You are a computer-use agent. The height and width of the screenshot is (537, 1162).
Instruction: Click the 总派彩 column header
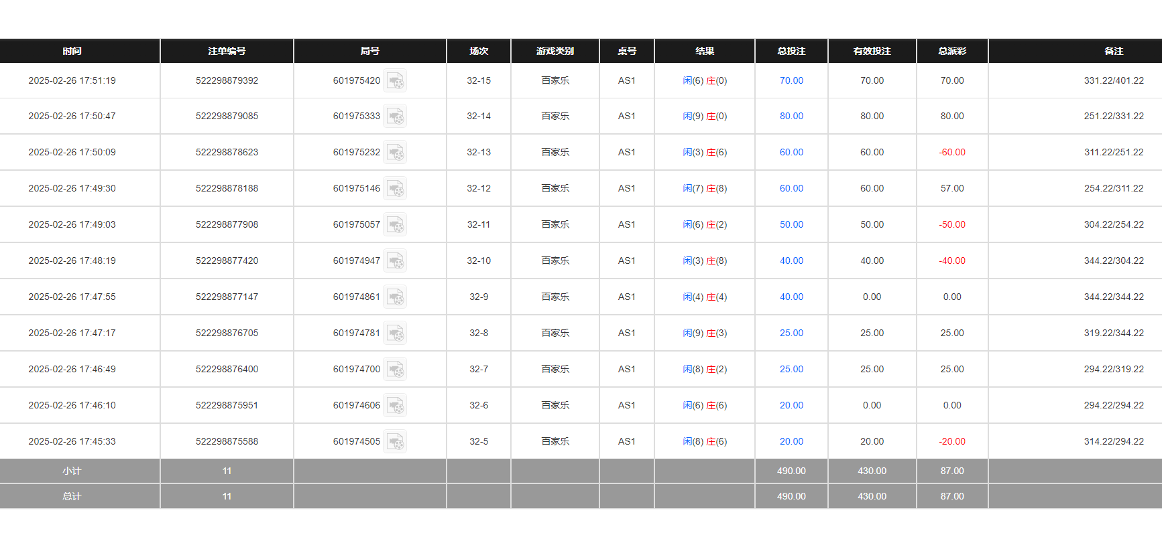951,51
